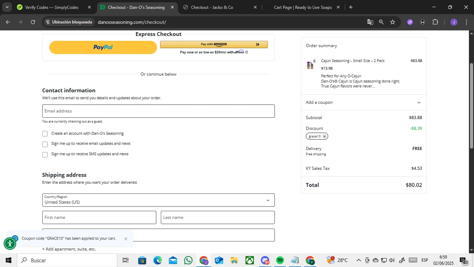
Task: Switch to Checkout Jacko & Co tab
Action: click(212, 7)
